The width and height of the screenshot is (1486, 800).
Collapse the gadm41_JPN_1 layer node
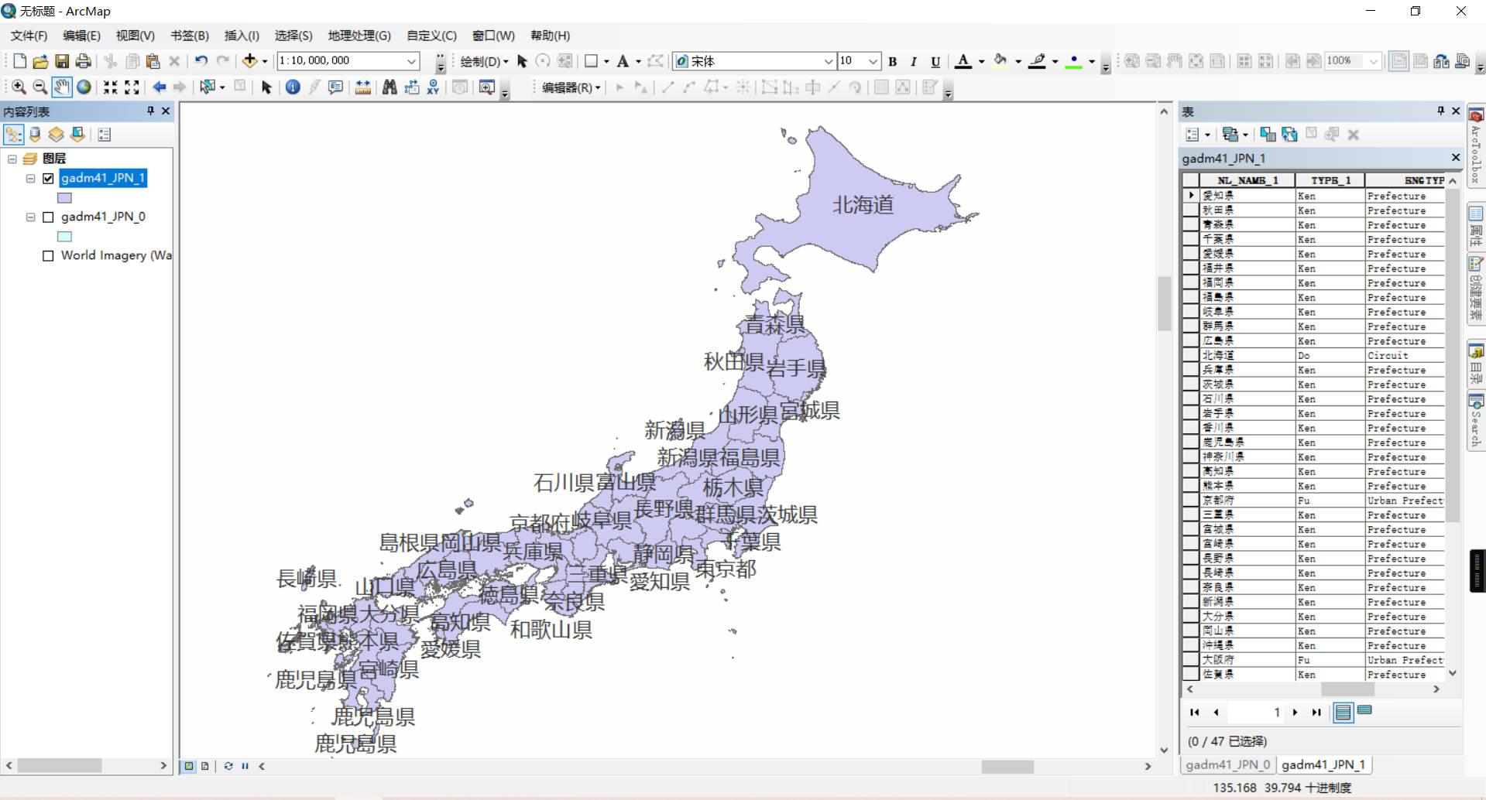(31, 179)
